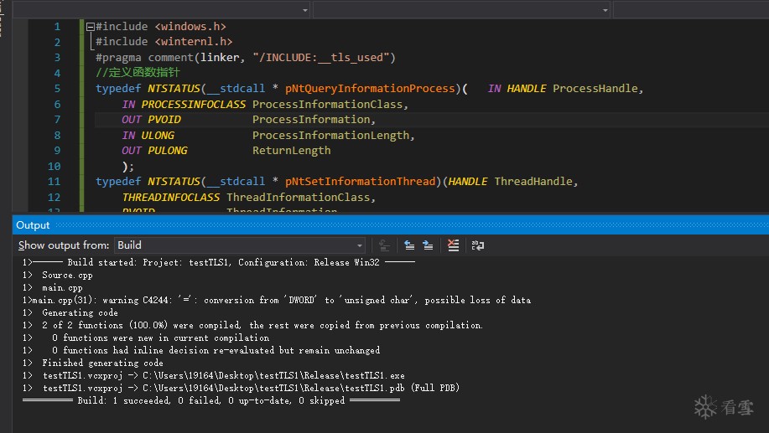Click Find Message in Code icon
The height and width of the screenshot is (433, 769).
pos(384,245)
